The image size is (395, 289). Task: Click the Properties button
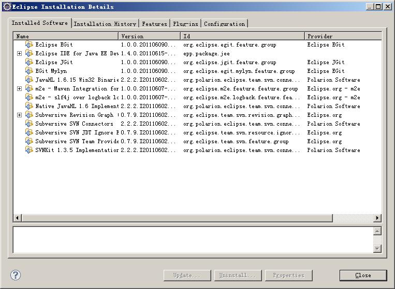(289, 276)
